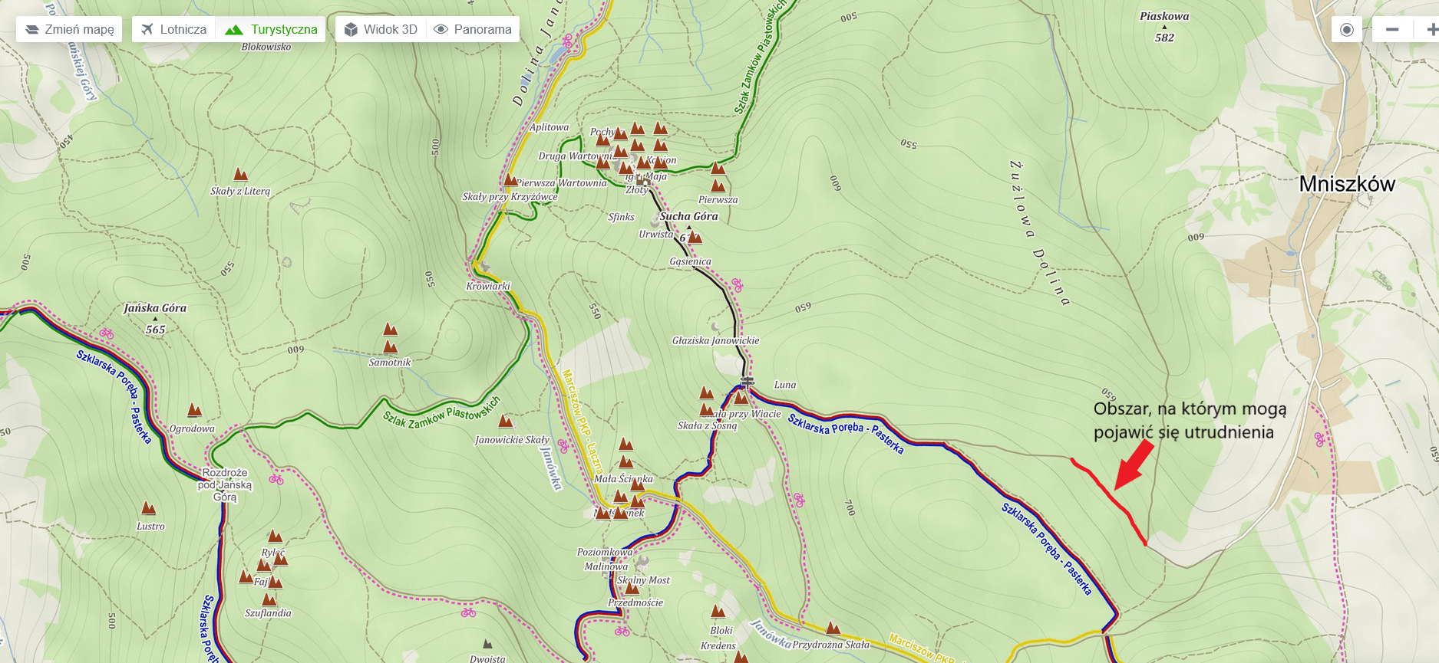Click the rock icon above Lustro
1439x663 pixels.
click(149, 508)
